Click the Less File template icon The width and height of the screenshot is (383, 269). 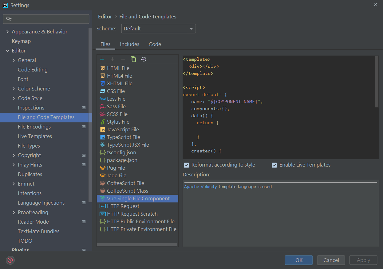click(103, 99)
